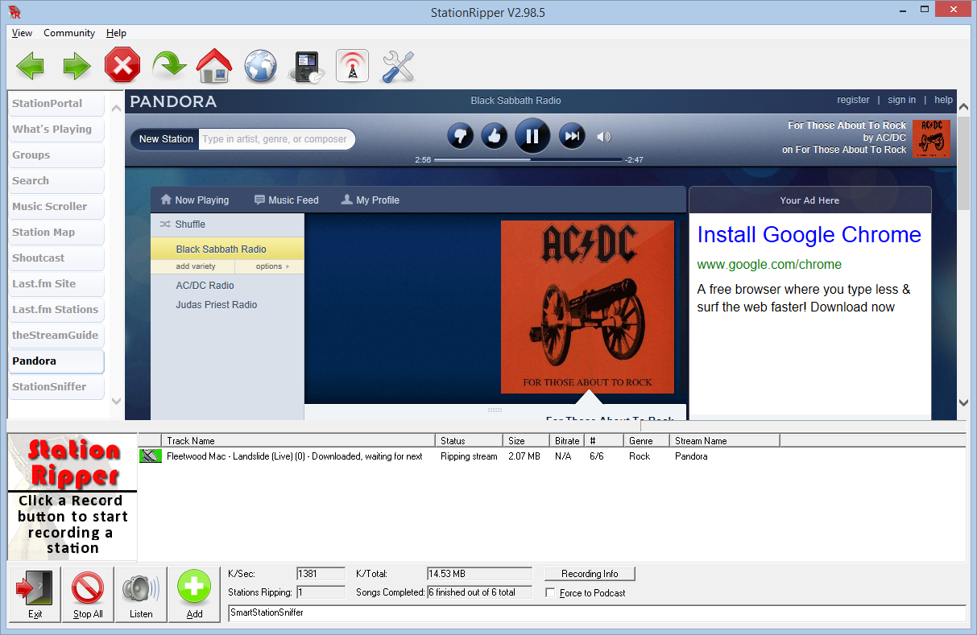Select the Last.fm Site sidebar tab
This screenshot has width=977, height=635.
tap(56, 284)
